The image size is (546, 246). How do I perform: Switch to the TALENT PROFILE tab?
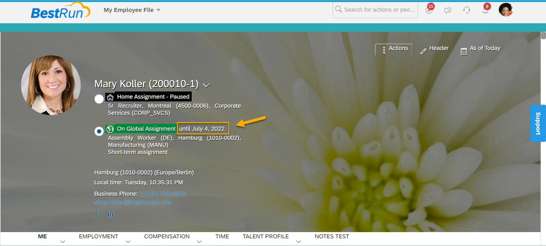click(266, 236)
